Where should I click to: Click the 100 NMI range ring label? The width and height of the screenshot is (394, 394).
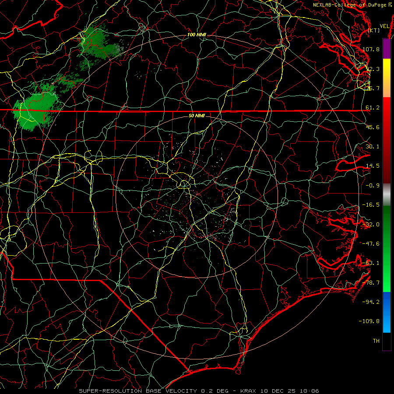197,35
